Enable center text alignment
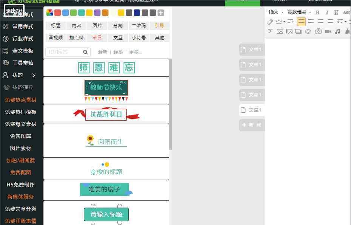This screenshot has height=225, width=351. (x=311, y=22)
